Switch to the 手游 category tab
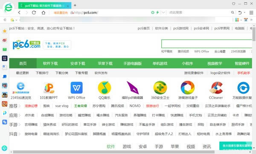256x154 pixels. click(x=159, y=146)
